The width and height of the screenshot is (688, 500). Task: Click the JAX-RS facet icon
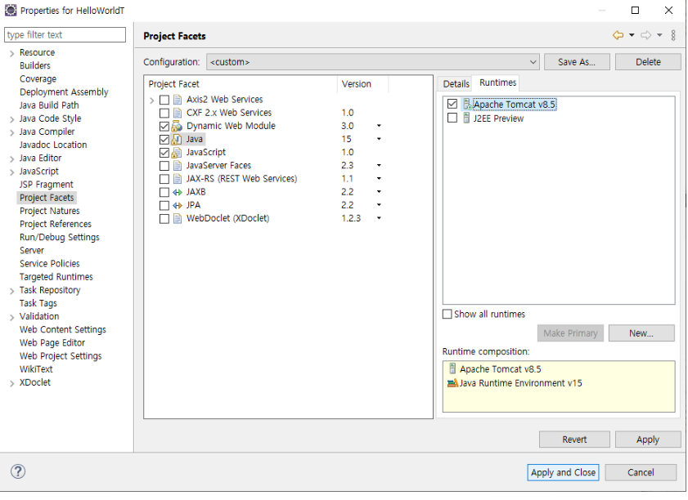178,179
